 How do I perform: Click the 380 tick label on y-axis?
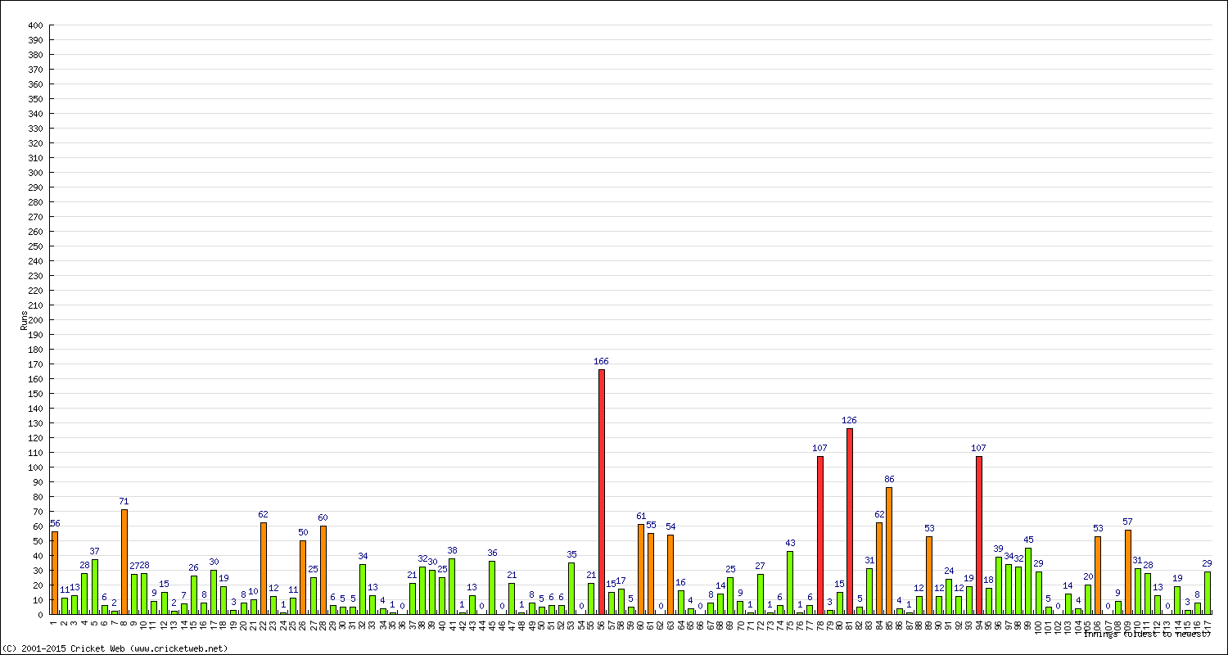(34, 55)
